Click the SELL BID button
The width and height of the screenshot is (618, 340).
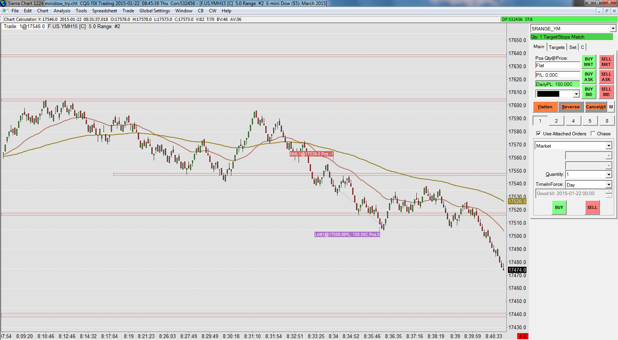606,92
